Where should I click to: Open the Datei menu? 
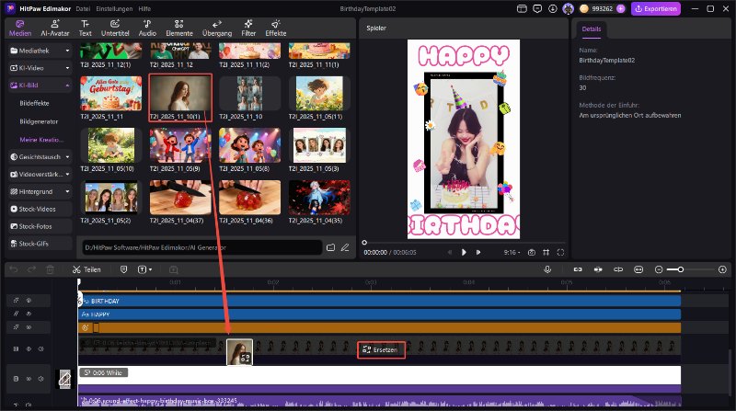(x=83, y=8)
